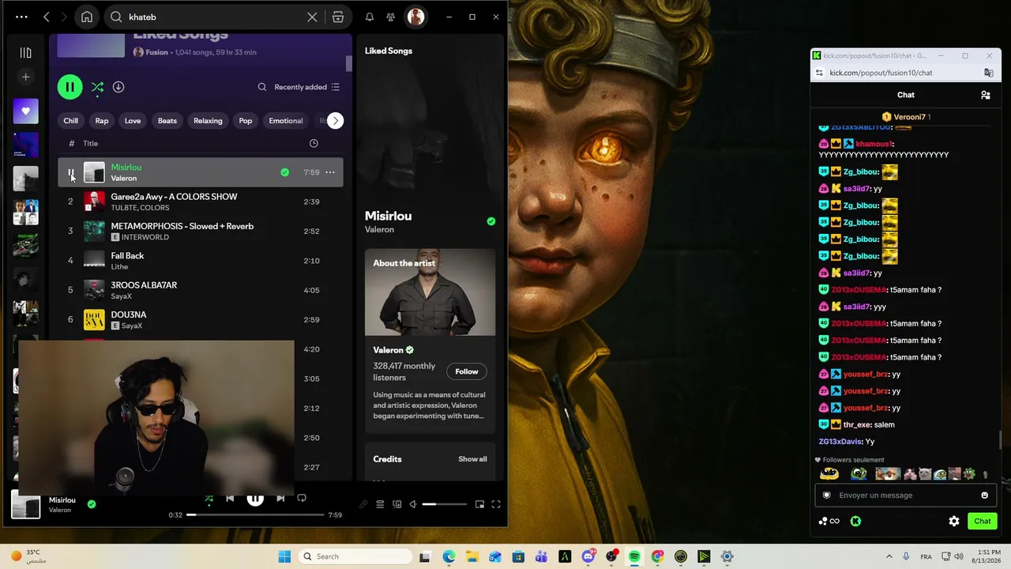Open the playback queue
1011x569 pixels.
point(380,504)
